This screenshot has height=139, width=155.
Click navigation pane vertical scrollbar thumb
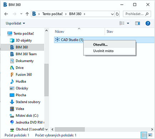tap(46, 80)
